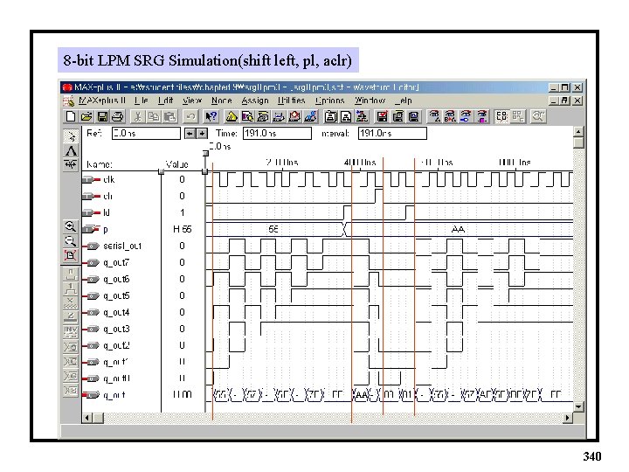Click the Project Save and Check icon
Viewport: 629px width, 472px height.
pos(383,116)
